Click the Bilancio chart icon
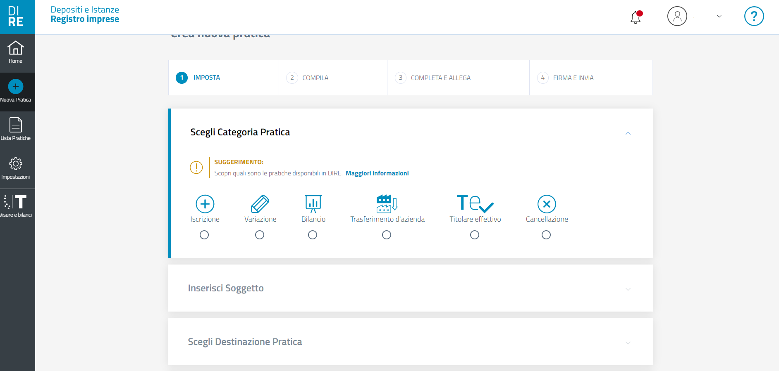 313,204
